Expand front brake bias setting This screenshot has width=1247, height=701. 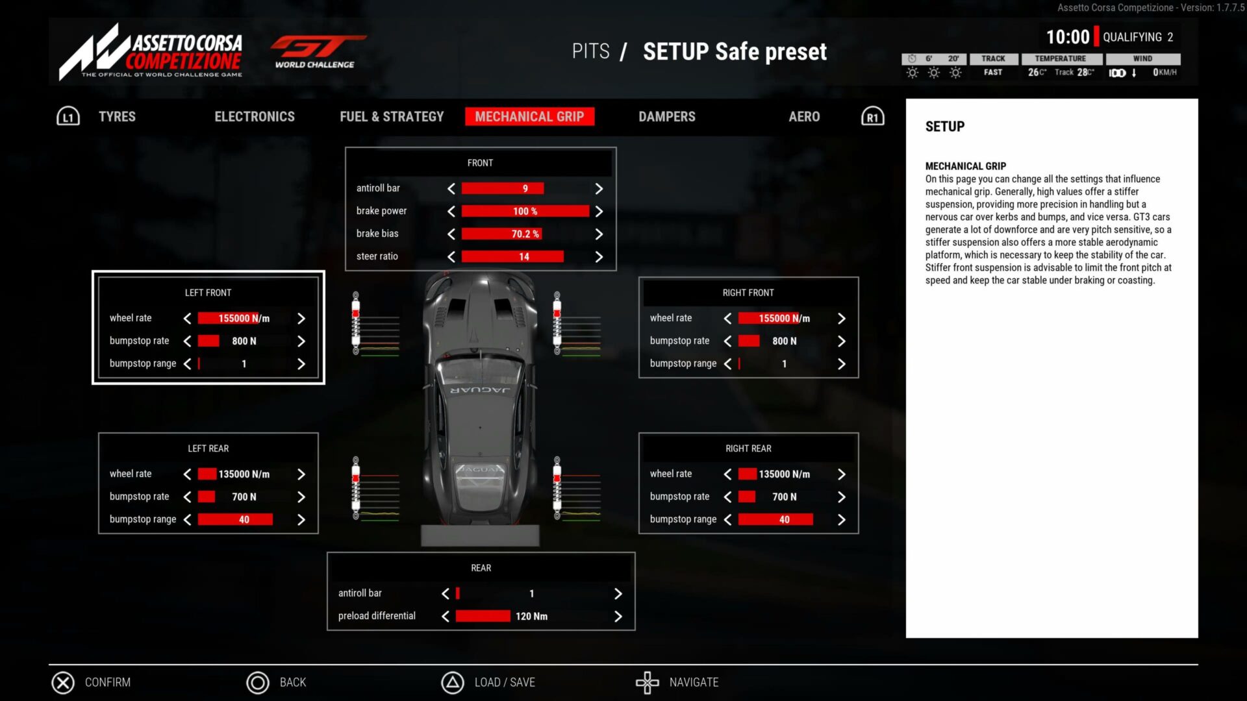point(599,233)
